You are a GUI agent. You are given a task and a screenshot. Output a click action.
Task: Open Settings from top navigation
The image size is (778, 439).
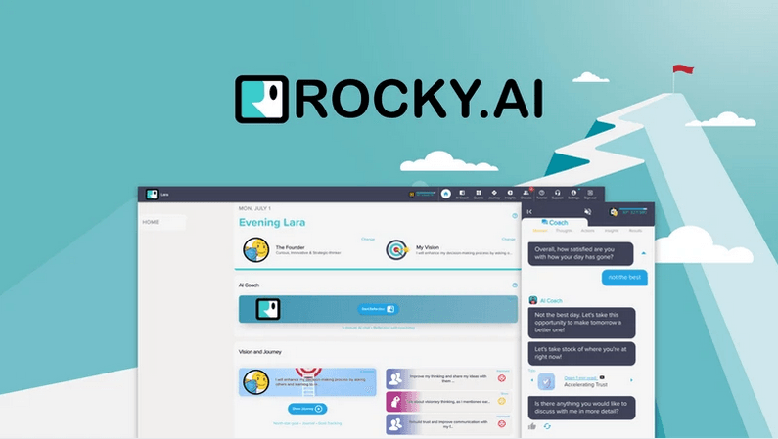(x=572, y=195)
